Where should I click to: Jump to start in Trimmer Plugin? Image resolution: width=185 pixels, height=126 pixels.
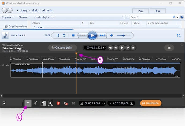click(x=110, y=48)
